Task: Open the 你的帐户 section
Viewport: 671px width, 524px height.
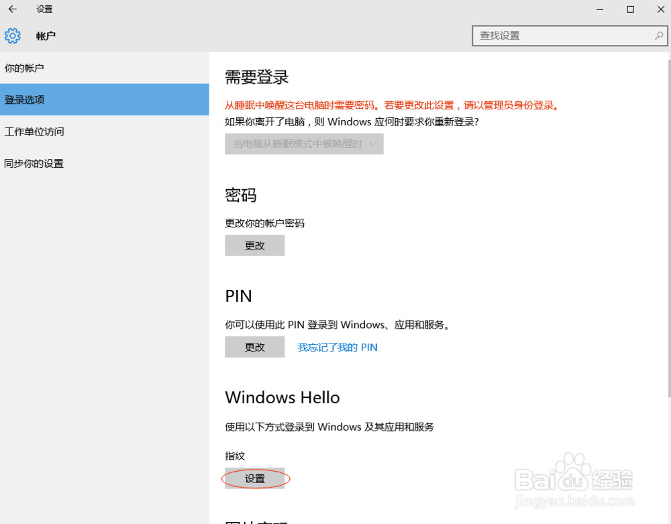Action: click(x=105, y=68)
